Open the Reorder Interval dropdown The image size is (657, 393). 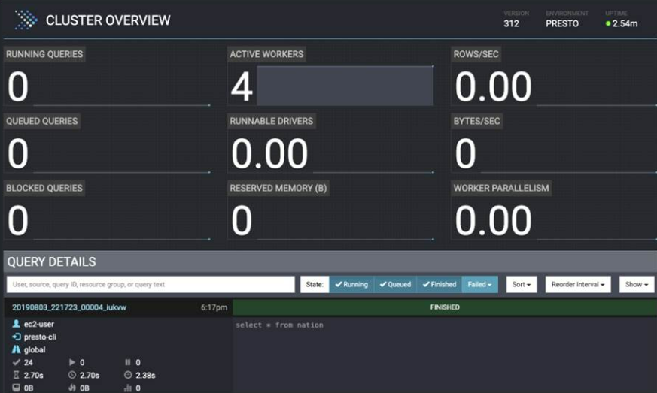click(578, 284)
